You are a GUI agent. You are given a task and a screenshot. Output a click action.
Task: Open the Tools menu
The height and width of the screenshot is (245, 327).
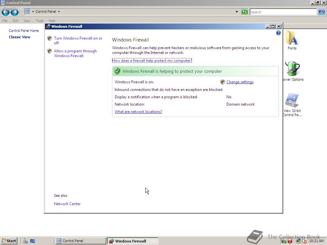(x=39, y=21)
